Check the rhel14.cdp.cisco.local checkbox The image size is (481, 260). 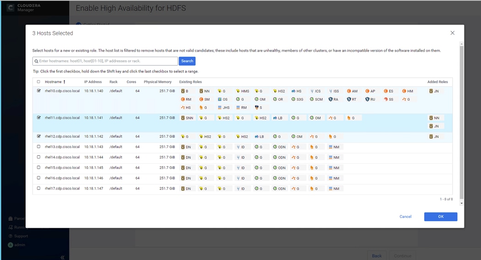[38, 157]
